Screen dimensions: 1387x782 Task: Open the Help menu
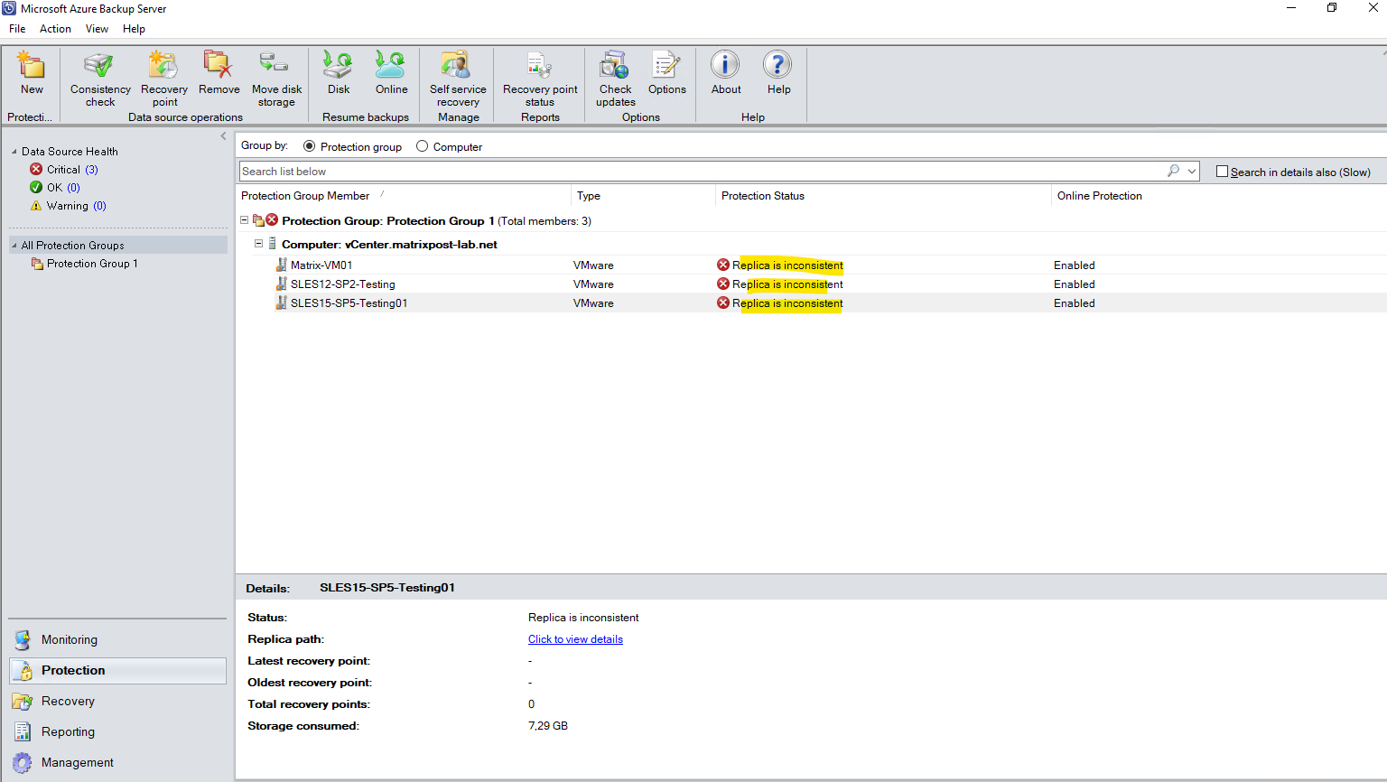[x=134, y=29]
